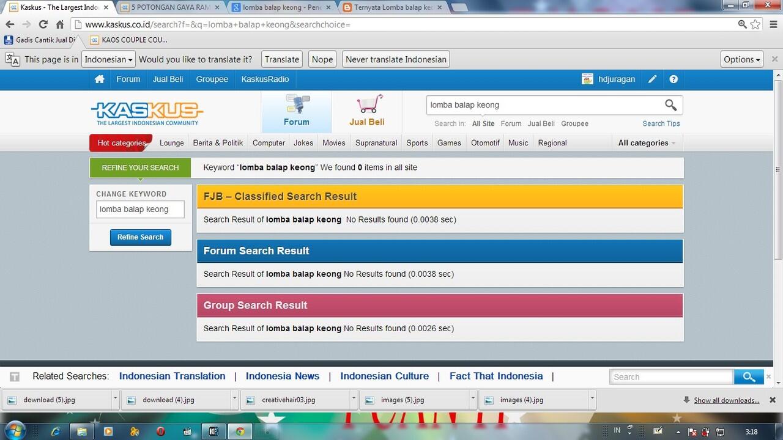
Task: Click the hdjuragan user avatar
Action: 587,79
